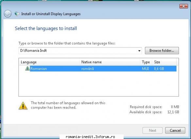This screenshot has width=191, height=139.
Task: Open the folder path dropdown arrow
Action: point(139,51)
